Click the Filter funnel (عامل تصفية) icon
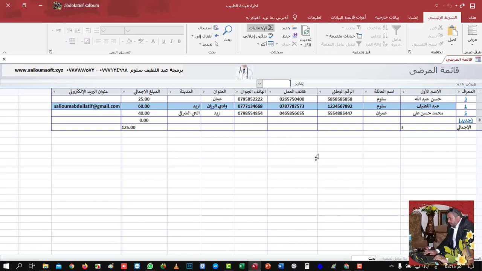 click(396, 30)
